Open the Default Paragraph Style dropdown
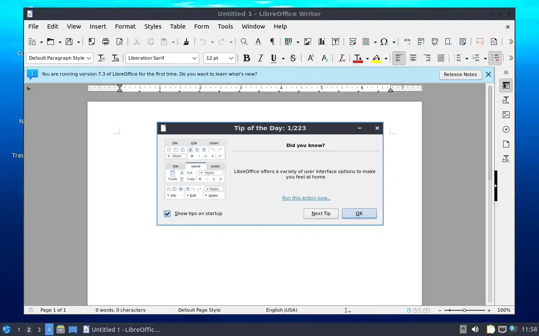Viewport: 539px width, 336px height. tap(89, 58)
